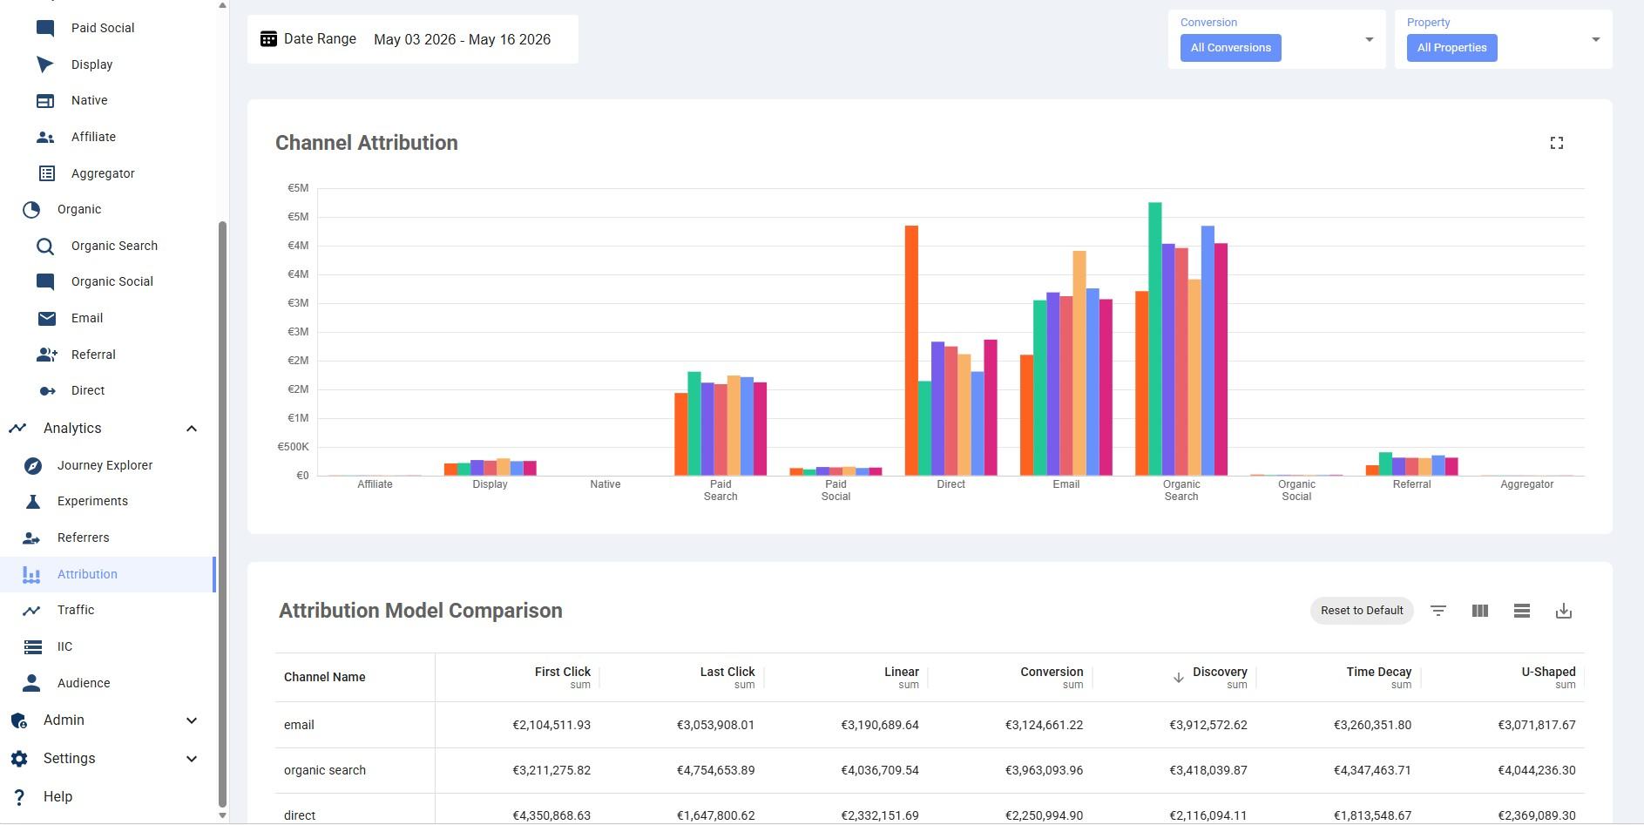Click the Help question mark icon
Viewport: 1644px width, 825px height.
tap(19, 796)
